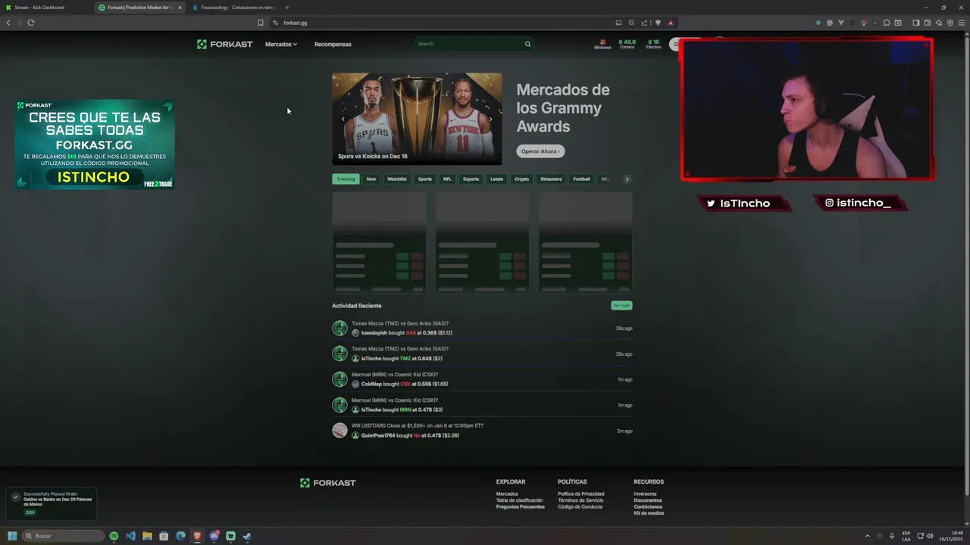Select the Esports category tab
Image resolution: width=970 pixels, height=545 pixels.
(471, 179)
